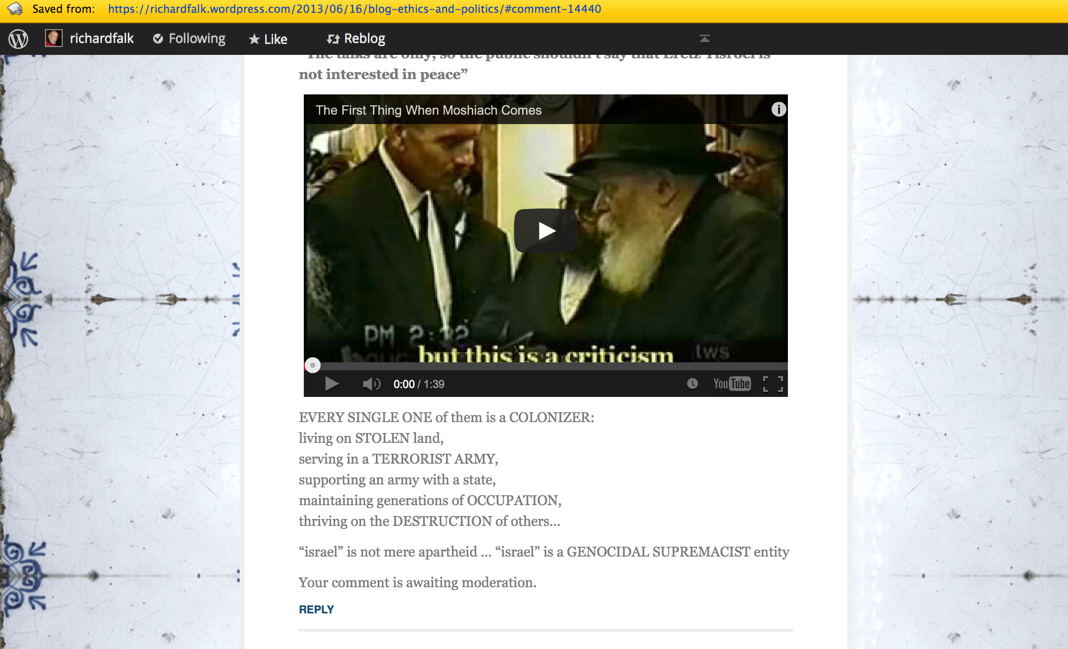
Task: Open the video on the YouTube logo
Action: click(x=732, y=384)
